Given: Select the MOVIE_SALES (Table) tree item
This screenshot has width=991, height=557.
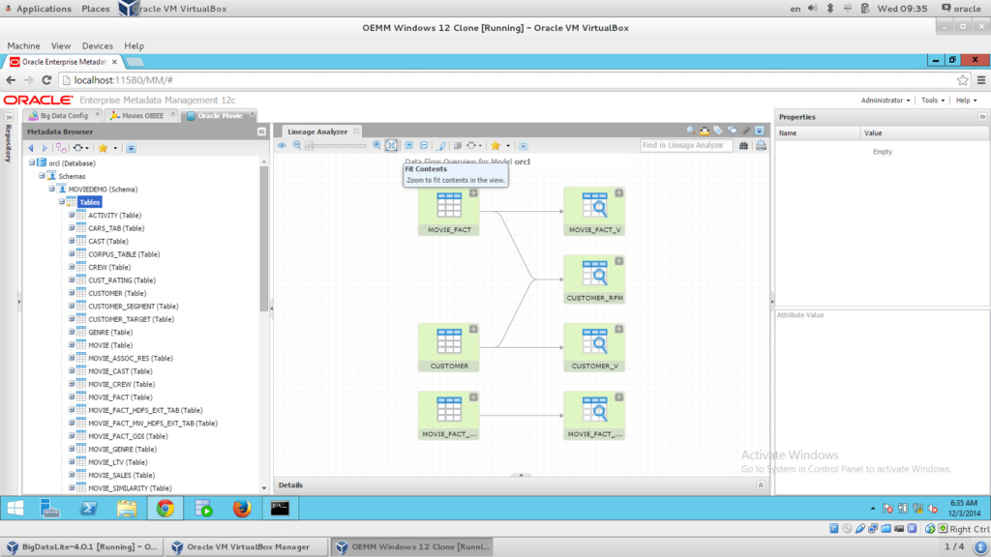Looking at the screenshot, I should tap(121, 475).
